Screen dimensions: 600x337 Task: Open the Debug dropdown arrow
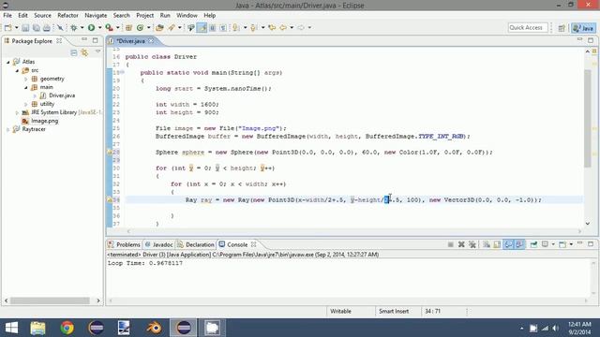coord(82,27)
